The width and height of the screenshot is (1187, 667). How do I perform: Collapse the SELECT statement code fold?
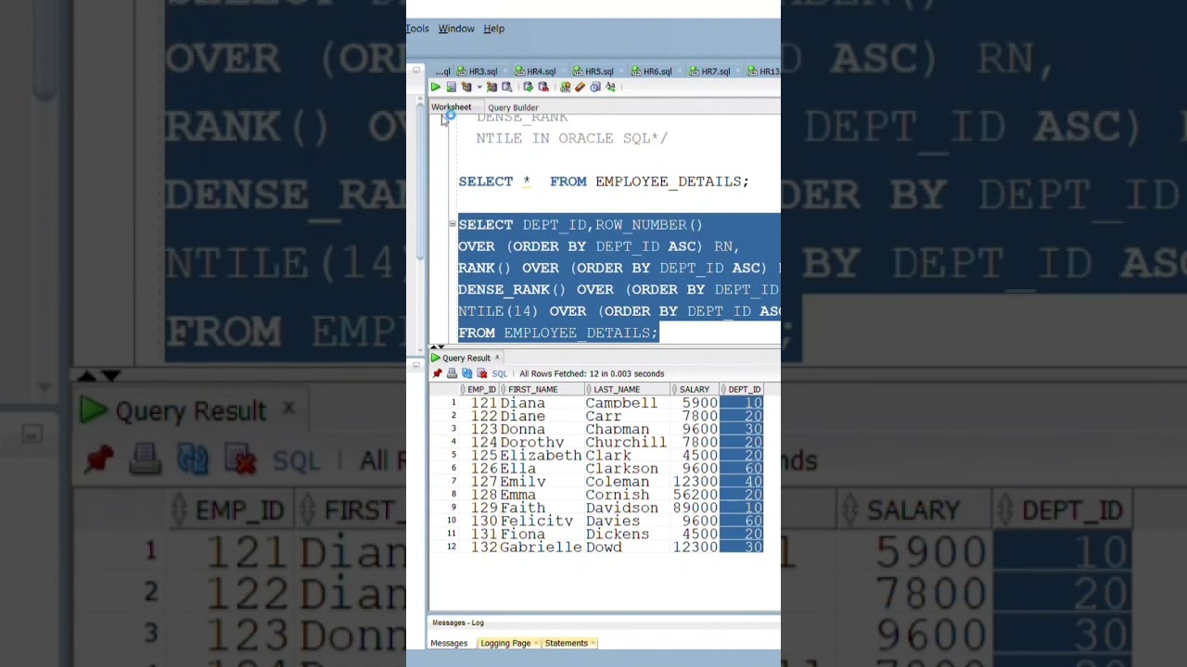[452, 224]
